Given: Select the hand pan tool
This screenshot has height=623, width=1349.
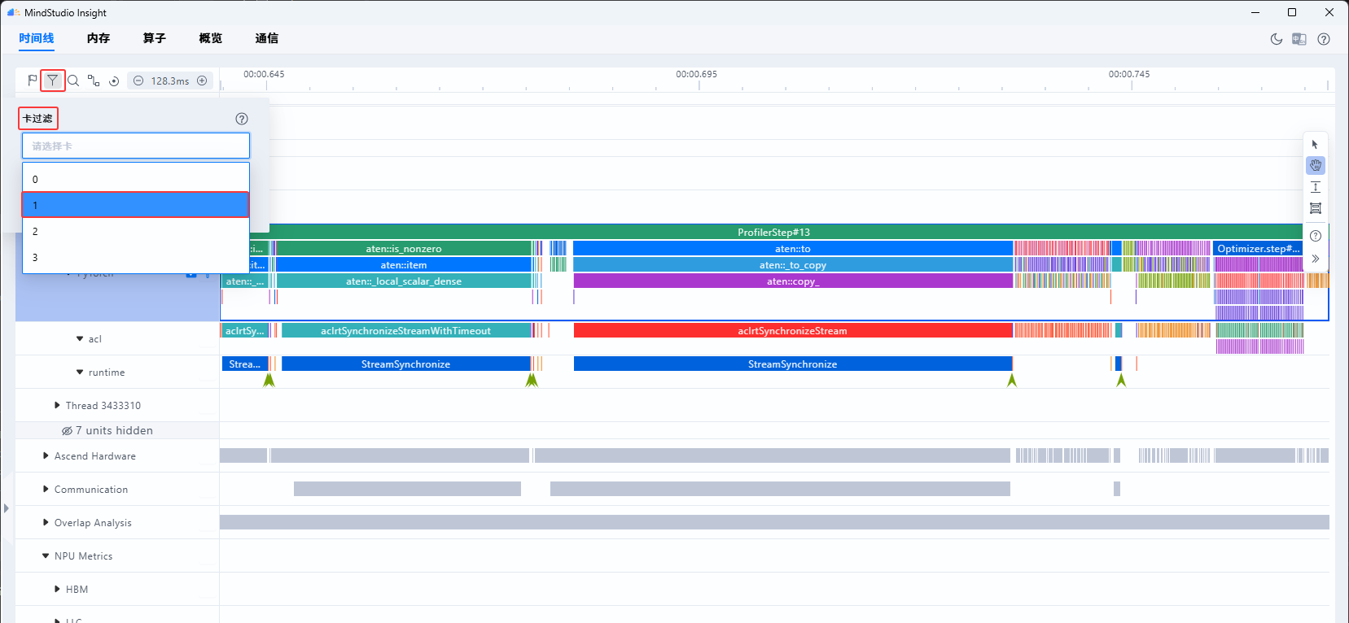Looking at the screenshot, I should click(1316, 166).
